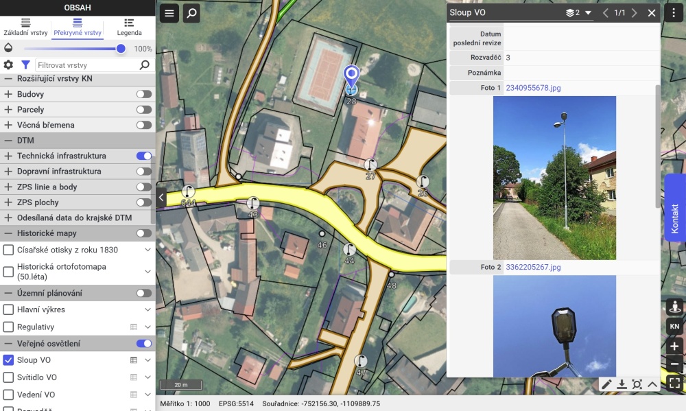Click the KN cadastre button
The image size is (686, 411).
click(674, 327)
